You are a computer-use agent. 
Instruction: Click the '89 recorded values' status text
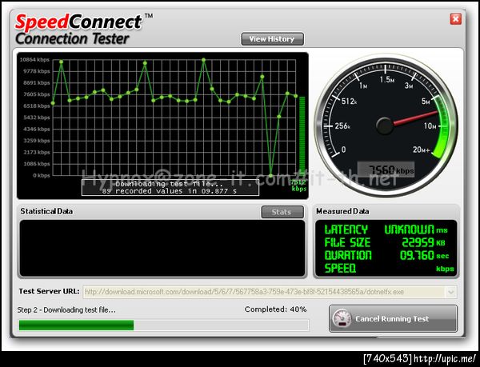(x=170, y=191)
